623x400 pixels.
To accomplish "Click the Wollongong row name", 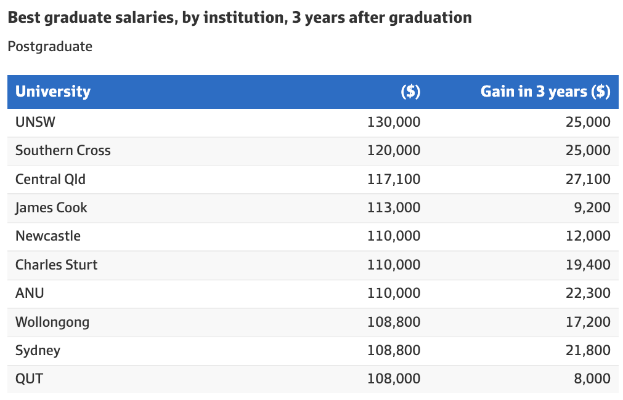I will (52, 322).
